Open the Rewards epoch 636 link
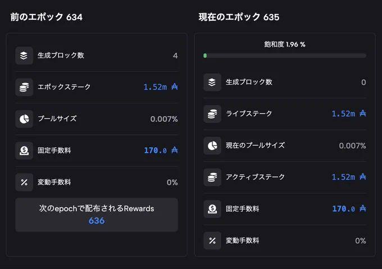The width and height of the screenshot is (382, 269). tap(97, 221)
